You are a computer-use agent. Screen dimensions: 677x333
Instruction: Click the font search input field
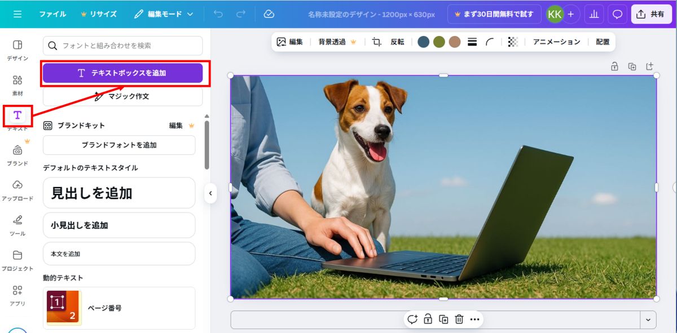pyautogui.click(x=122, y=46)
